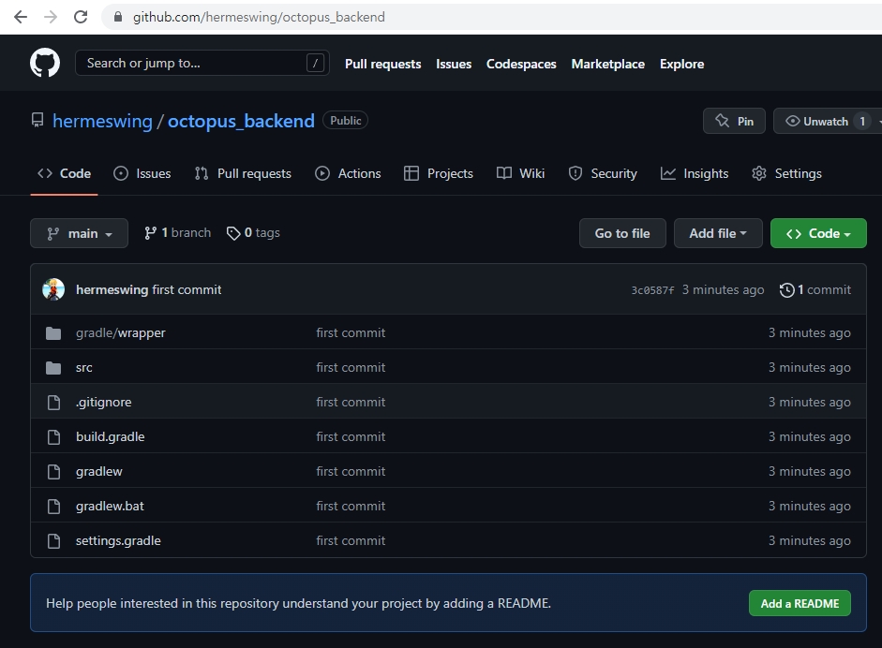This screenshot has height=648, width=882.
Task: View the 1 commit history link
Action: [815, 289]
